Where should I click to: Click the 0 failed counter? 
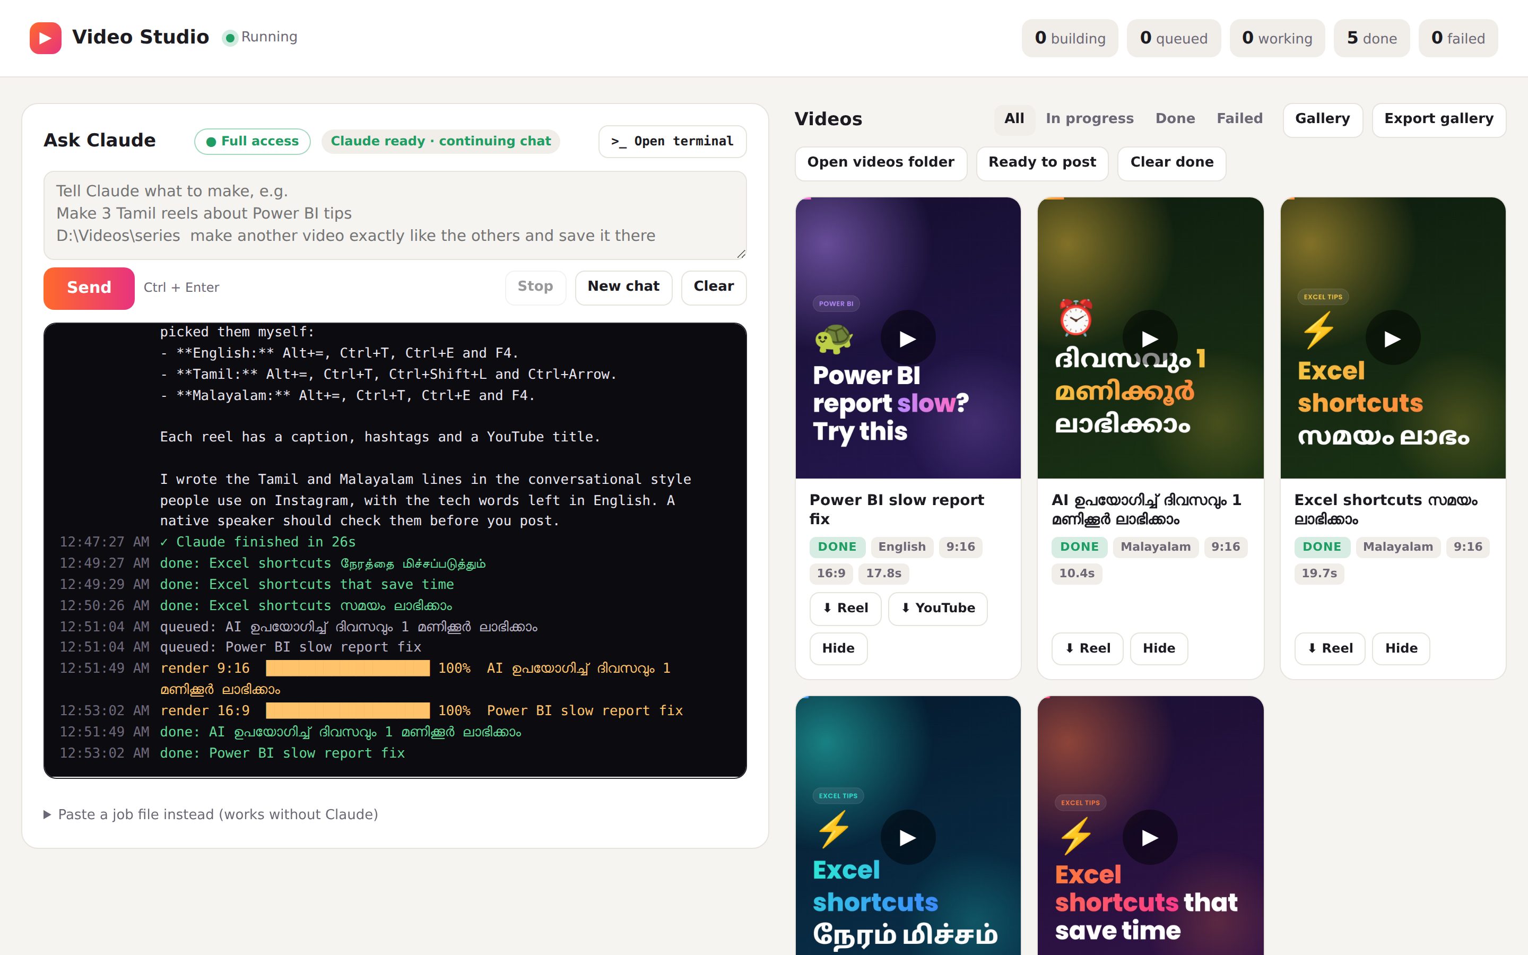tap(1457, 39)
